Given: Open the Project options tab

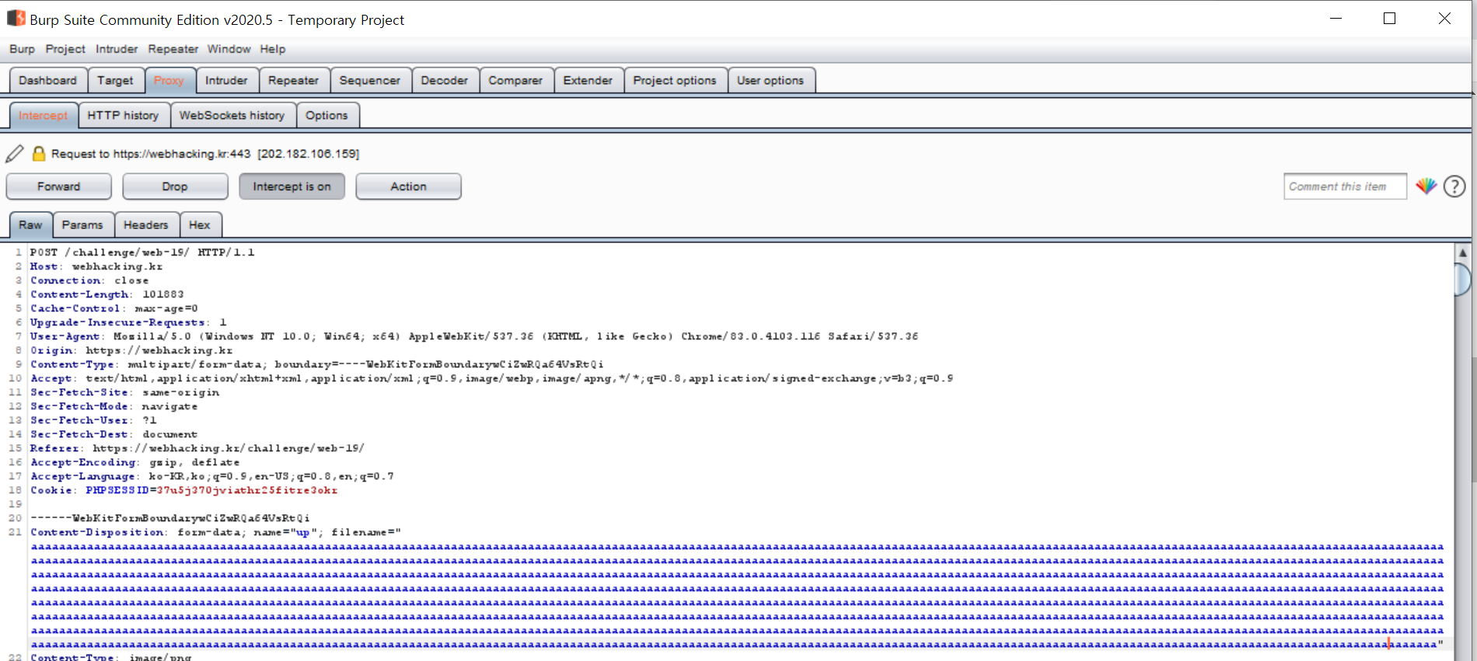Looking at the screenshot, I should (x=675, y=80).
